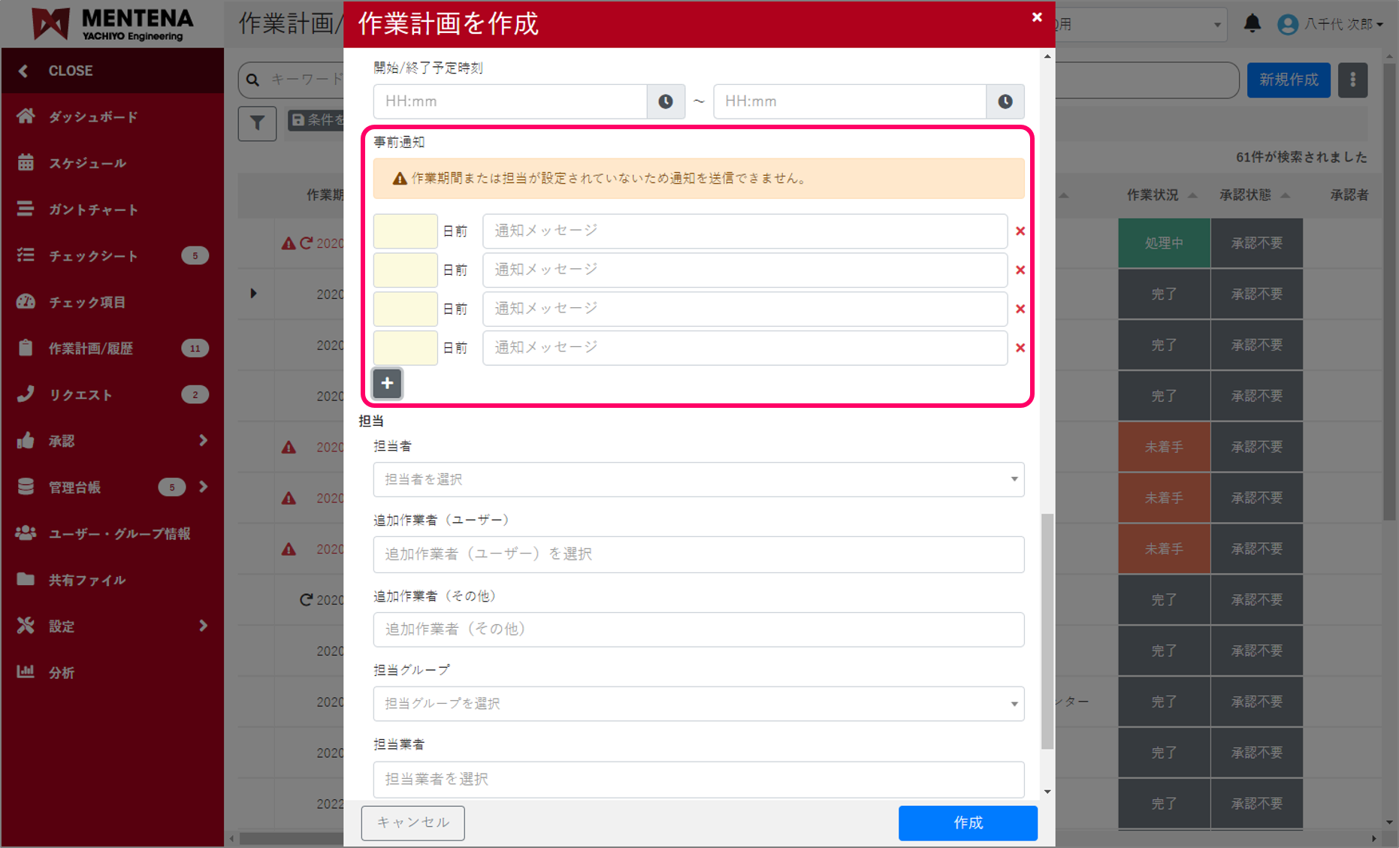
Task: Select the ガントチャート icon in the sidebar
Action: tap(26, 209)
